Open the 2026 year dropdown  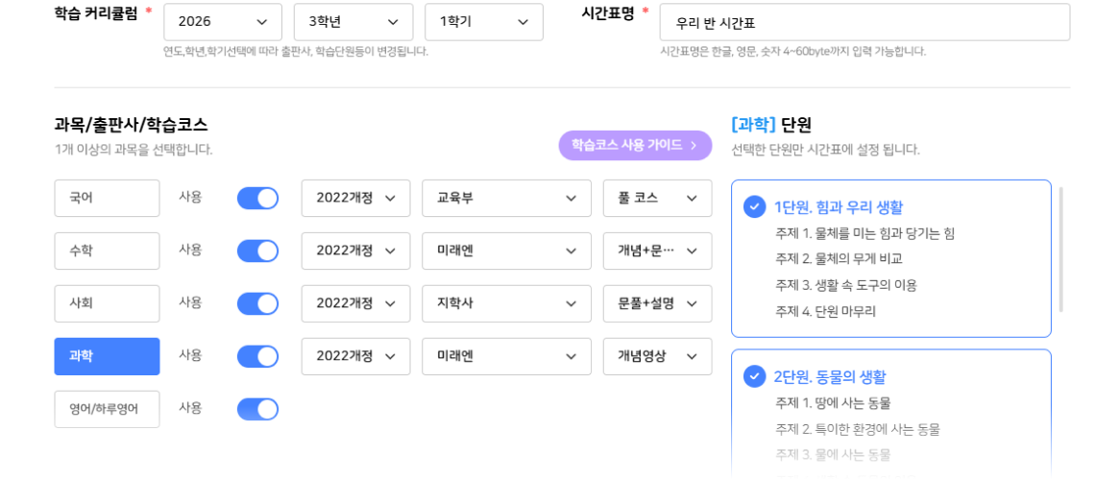point(223,22)
